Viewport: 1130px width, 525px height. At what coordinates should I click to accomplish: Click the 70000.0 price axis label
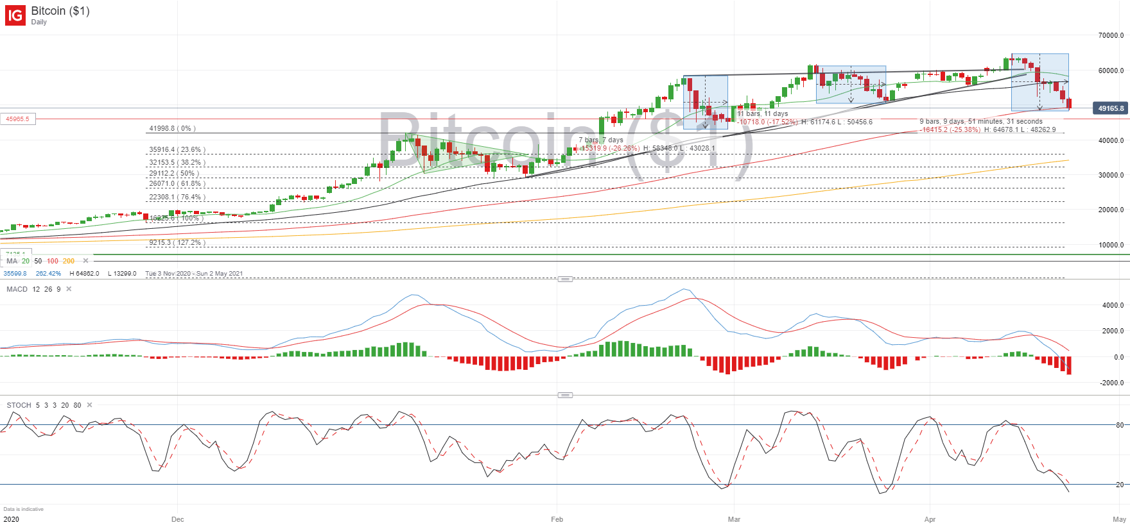click(x=1111, y=35)
